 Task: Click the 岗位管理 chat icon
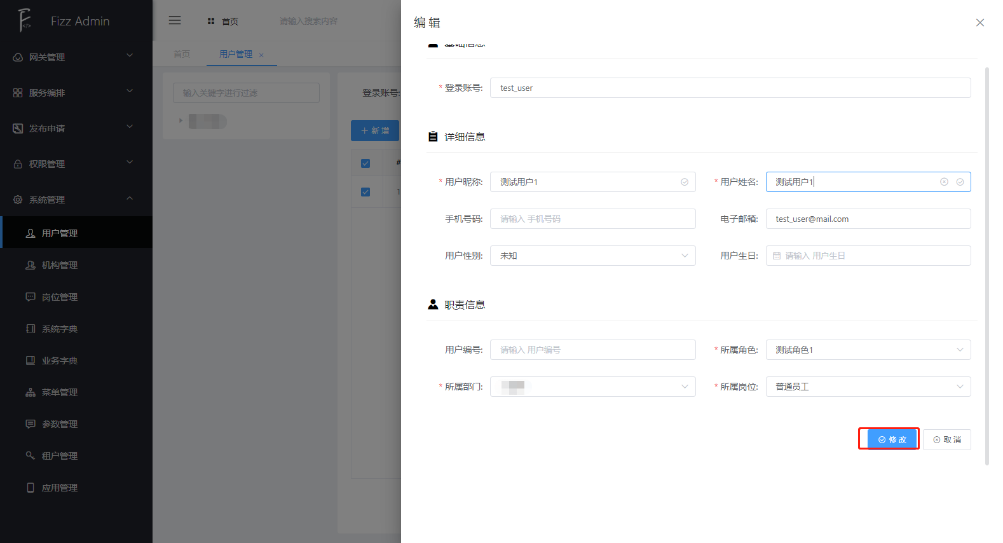[x=31, y=297]
